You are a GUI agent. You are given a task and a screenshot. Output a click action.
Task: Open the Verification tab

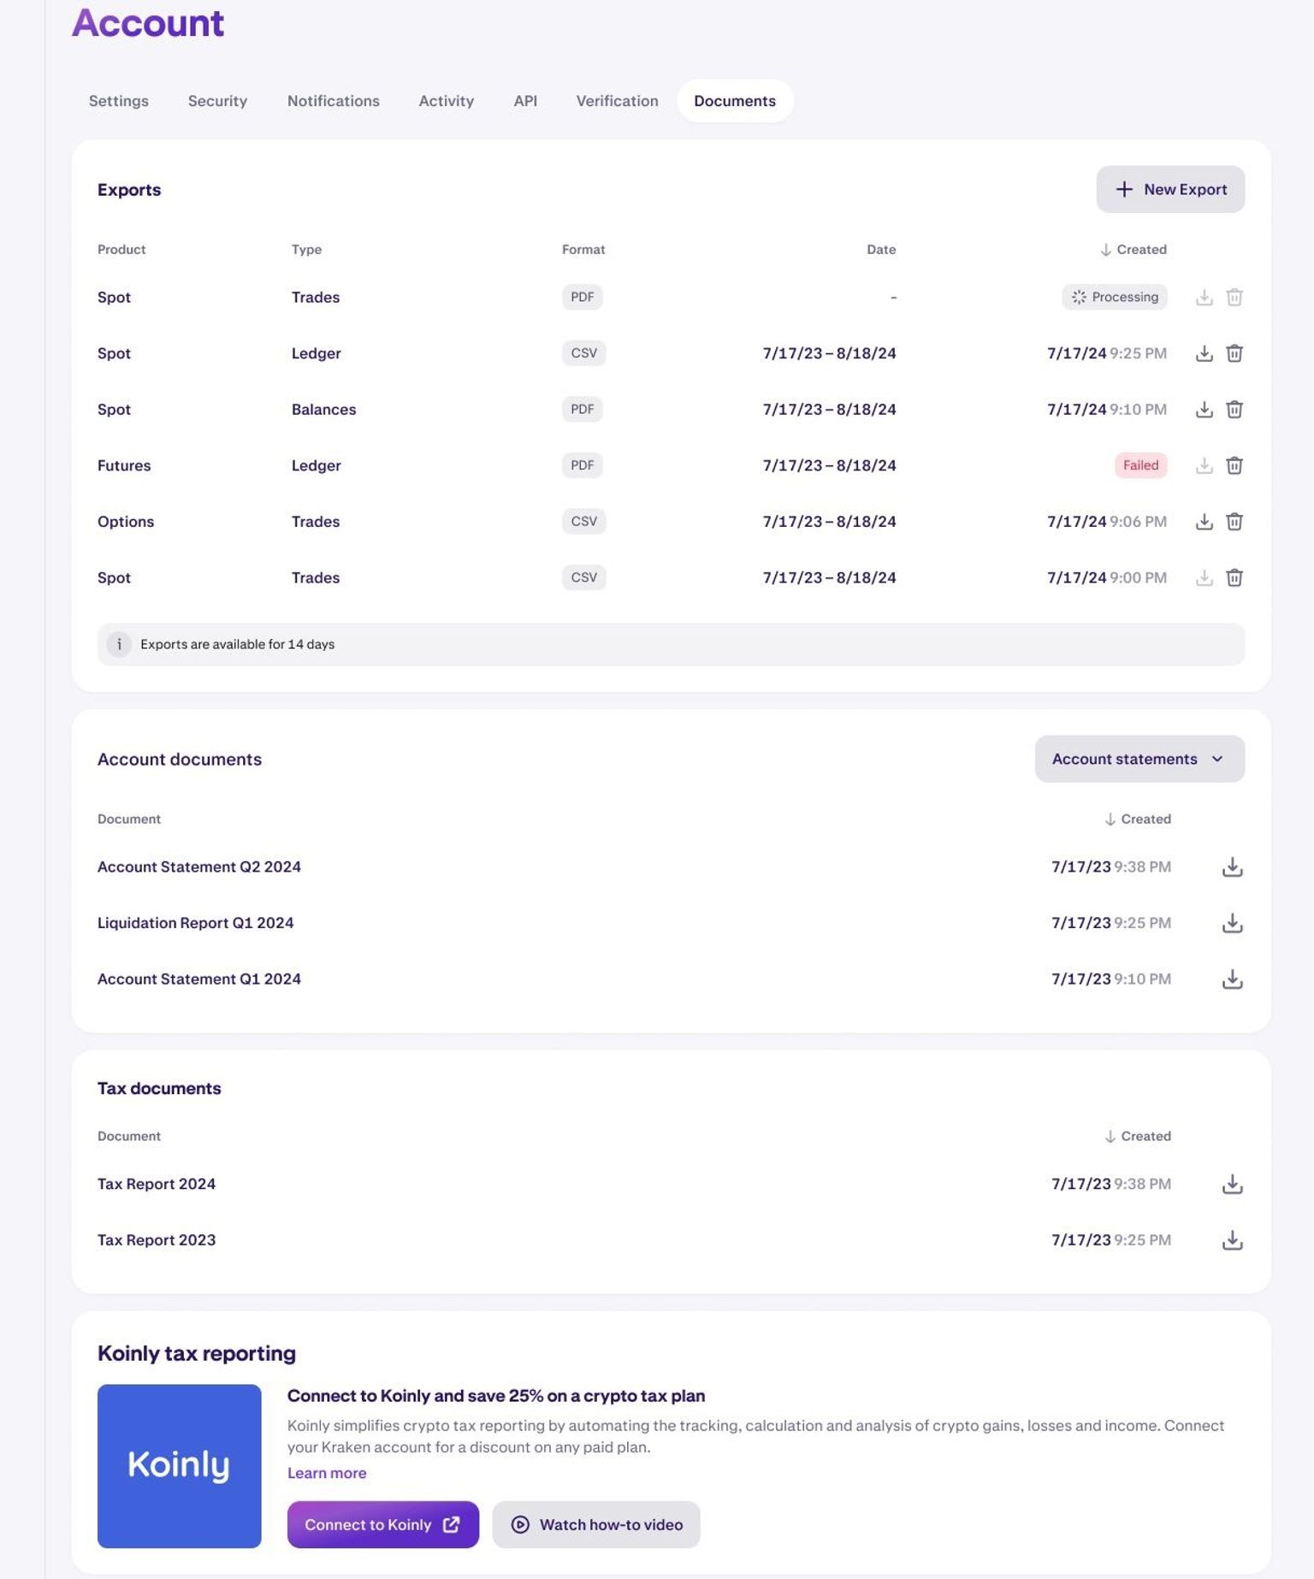tap(617, 101)
